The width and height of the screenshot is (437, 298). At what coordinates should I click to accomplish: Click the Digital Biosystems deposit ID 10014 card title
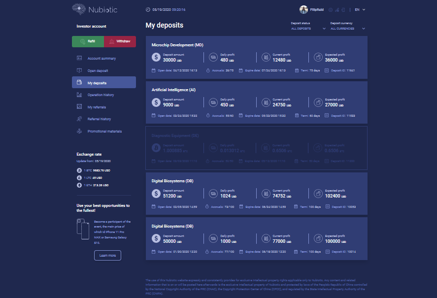(x=172, y=226)
